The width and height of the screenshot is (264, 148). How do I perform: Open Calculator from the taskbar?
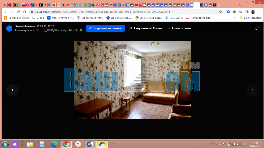point(42,144)
